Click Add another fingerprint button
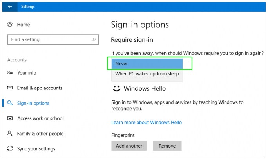This screenshot has height=159, width=268. tap(129, 146)
